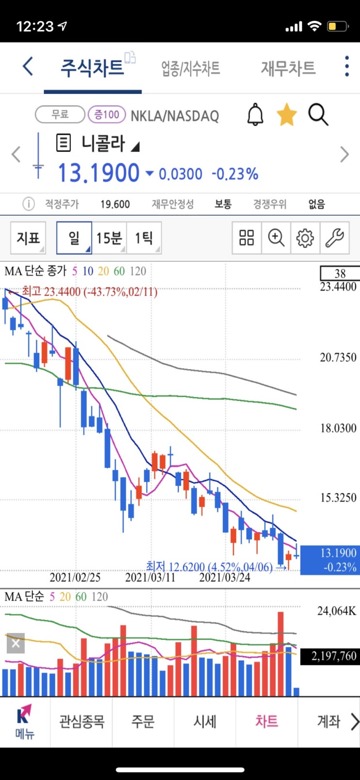The image size is (360, 780).
Task: Select the 1틱 tick interval button
Action: (144, 238)
